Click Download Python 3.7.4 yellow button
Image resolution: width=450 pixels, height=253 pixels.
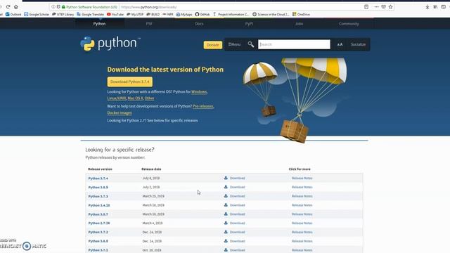[x=130, y=82]
